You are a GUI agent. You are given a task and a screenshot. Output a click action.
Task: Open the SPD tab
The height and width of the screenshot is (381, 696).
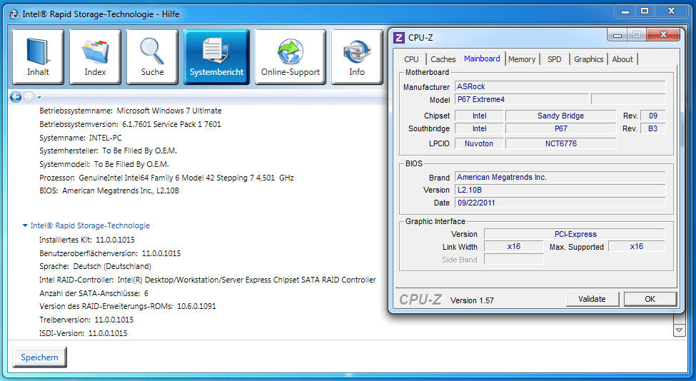[x=555, y=59]
